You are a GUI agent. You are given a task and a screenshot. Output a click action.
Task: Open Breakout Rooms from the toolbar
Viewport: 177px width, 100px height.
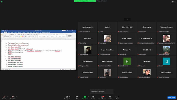101,97
